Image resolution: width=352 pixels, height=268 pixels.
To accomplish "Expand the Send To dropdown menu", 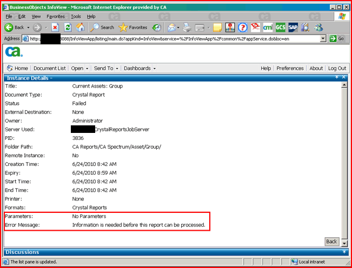I will tap(105, 69).
